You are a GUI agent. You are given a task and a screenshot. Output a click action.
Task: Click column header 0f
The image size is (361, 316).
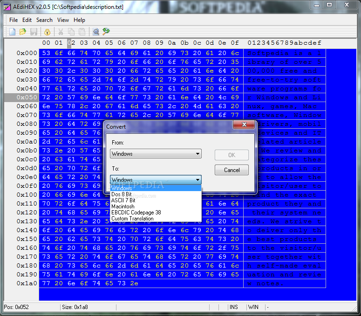tap(235, 43)
